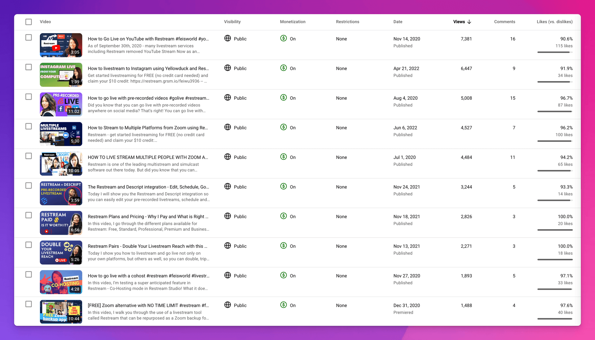595x340 pixels.
Task: Check the box for Stream to Multiple Platforms from Zoom
Action: pyautogui.click(x=29, y=126)
